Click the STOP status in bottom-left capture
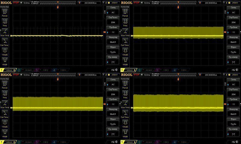241x144 pixels. pyautogui.click(x=16, y=75)
